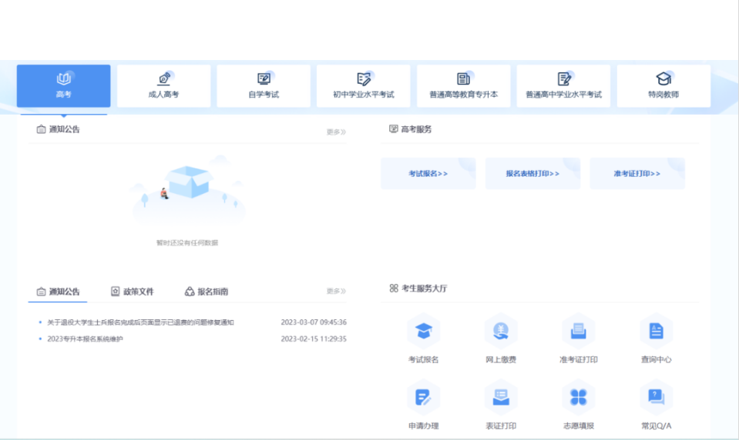Switch to the 政策文件 tab
This screenshot has width=739, height=440.
[x=133, y=292]
